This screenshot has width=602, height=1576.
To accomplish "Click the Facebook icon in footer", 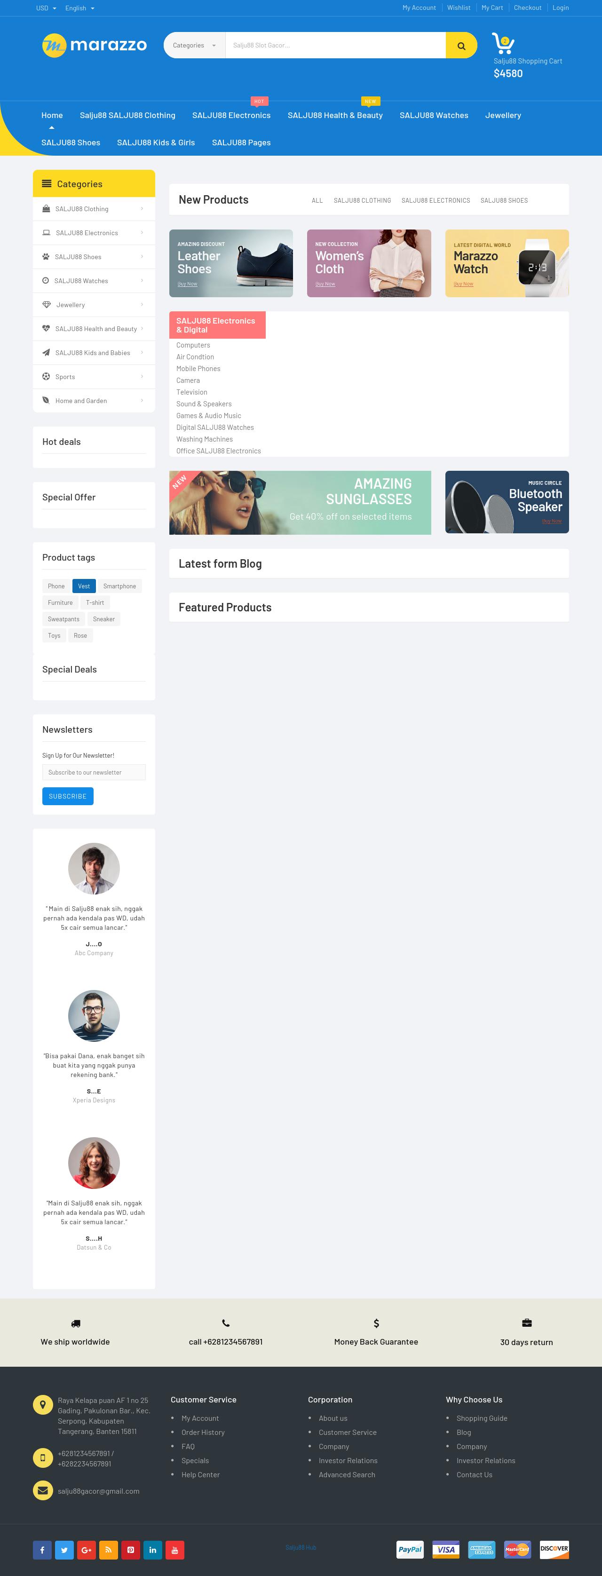I will coord(42,1550).
